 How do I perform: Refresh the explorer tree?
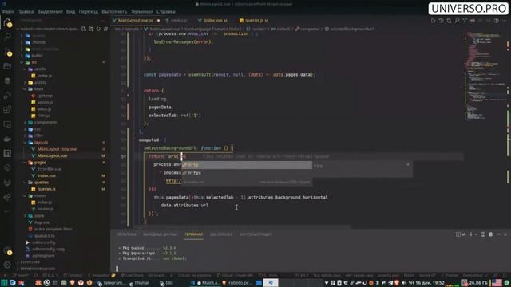tap(98, 29)
